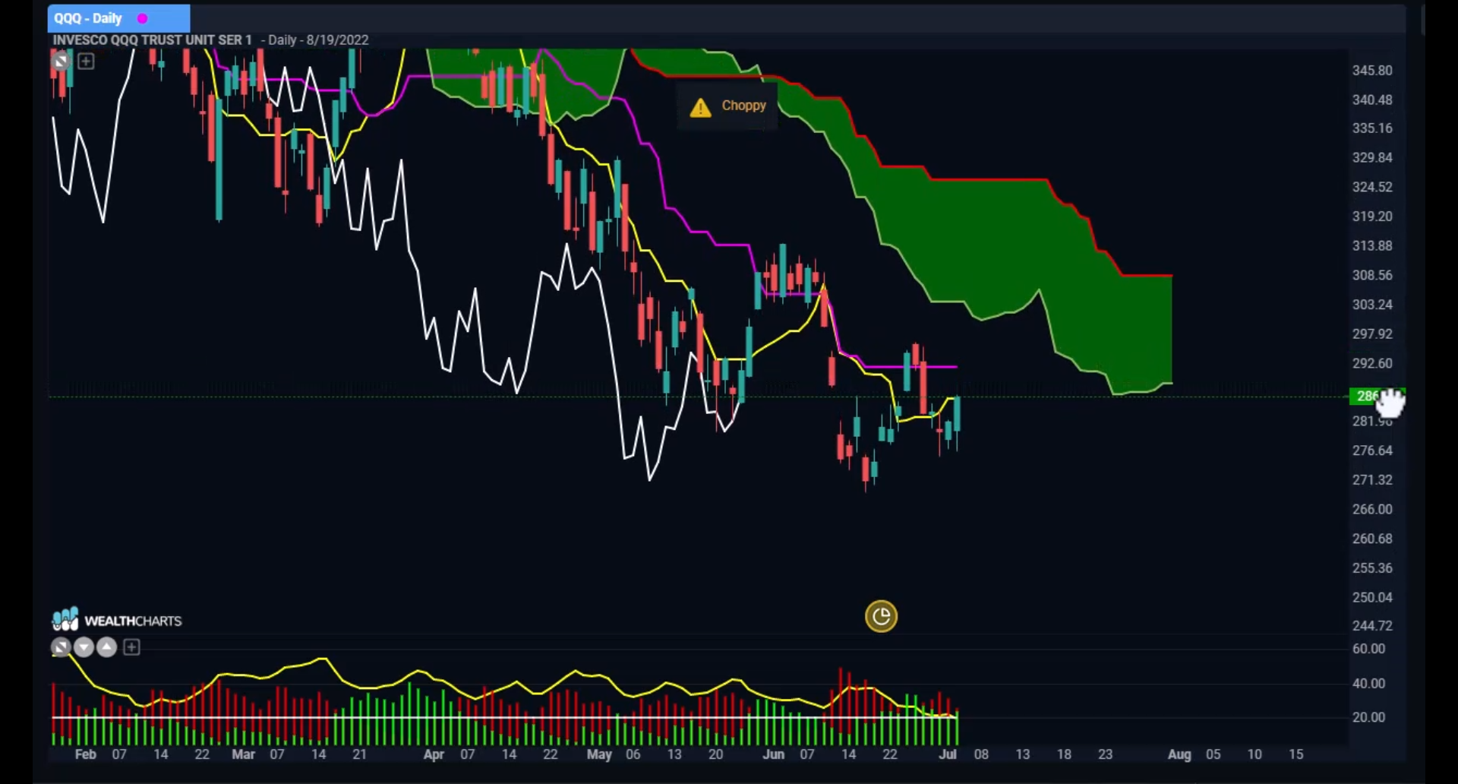This screenshot has width=1458, height=784.
Task: Click the Apr date axis label
Action: click(x=434, y=754)
